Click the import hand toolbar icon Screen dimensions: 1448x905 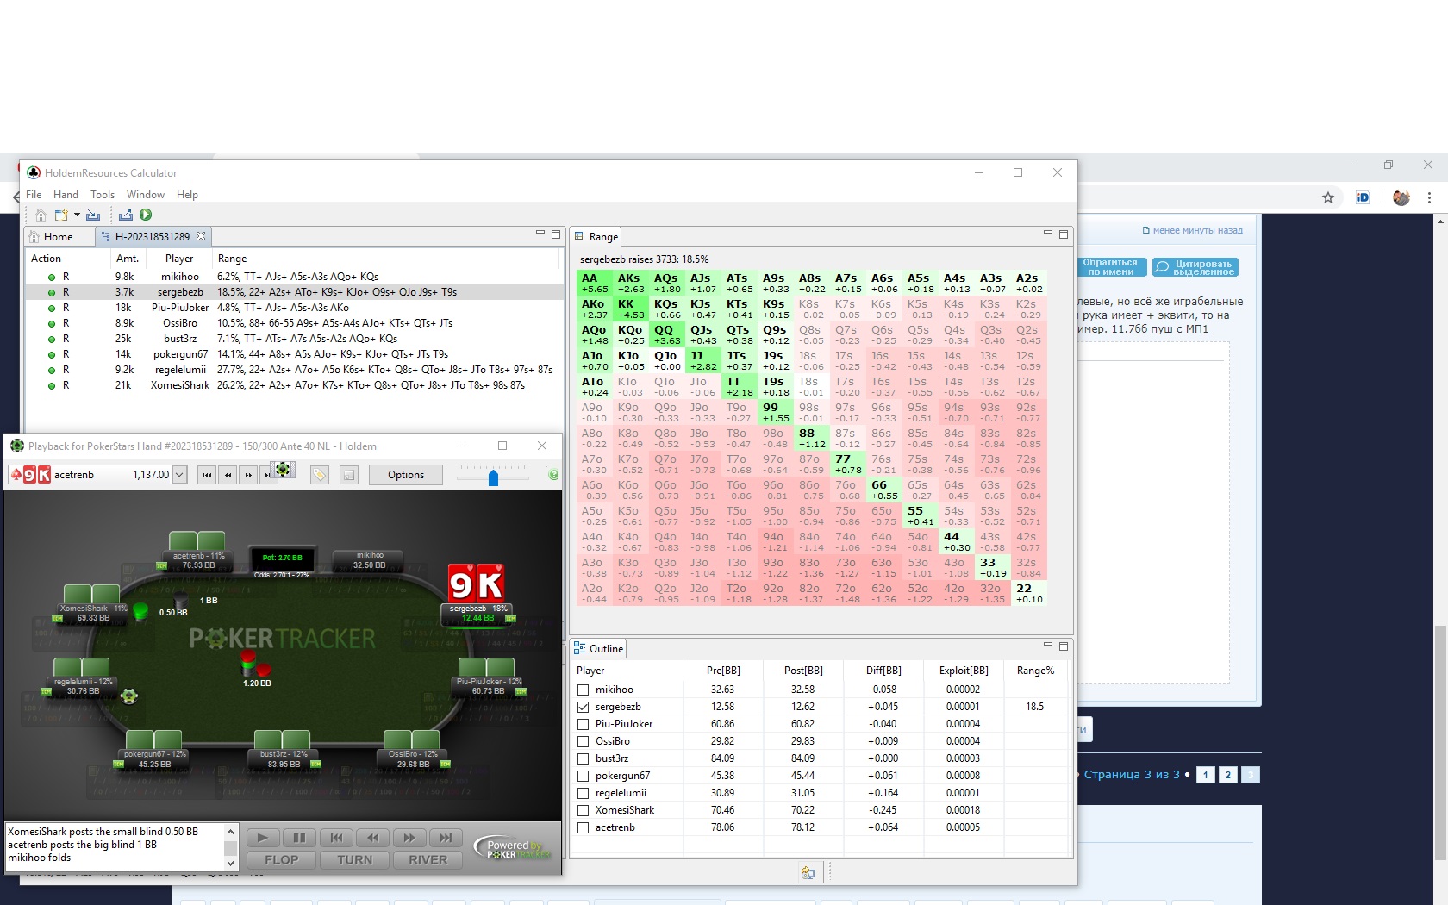93,215
